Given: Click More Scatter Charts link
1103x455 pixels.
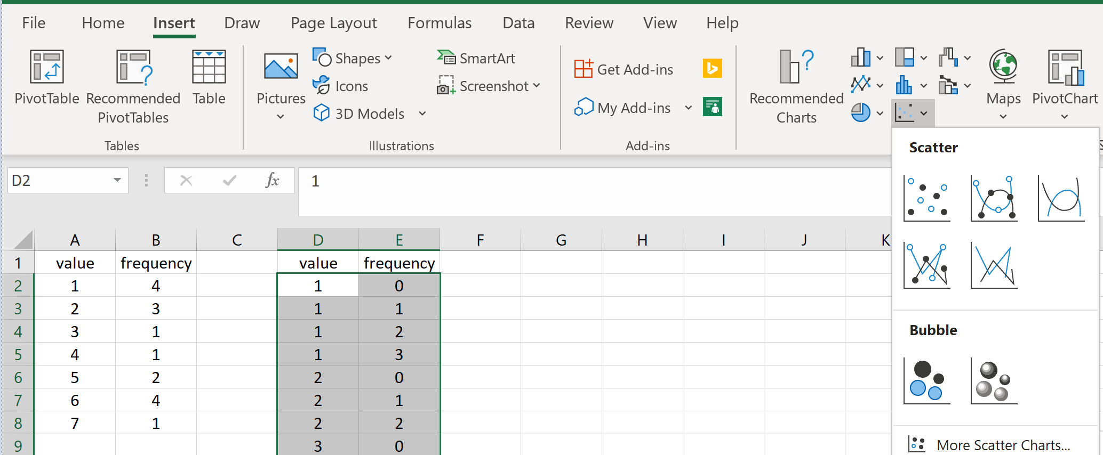Looking at the screenshot, I should click(x=1003, y=445).
